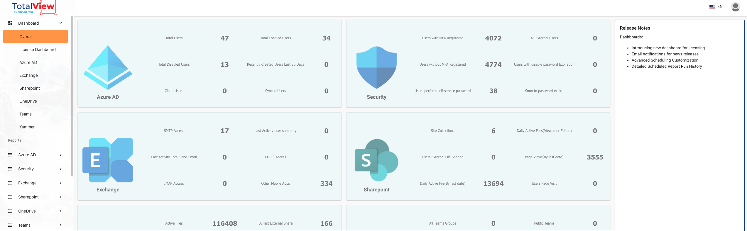Click Users perform self-service password label
Image resolution: width=747 pixels, height=231 pixels.
442,91
